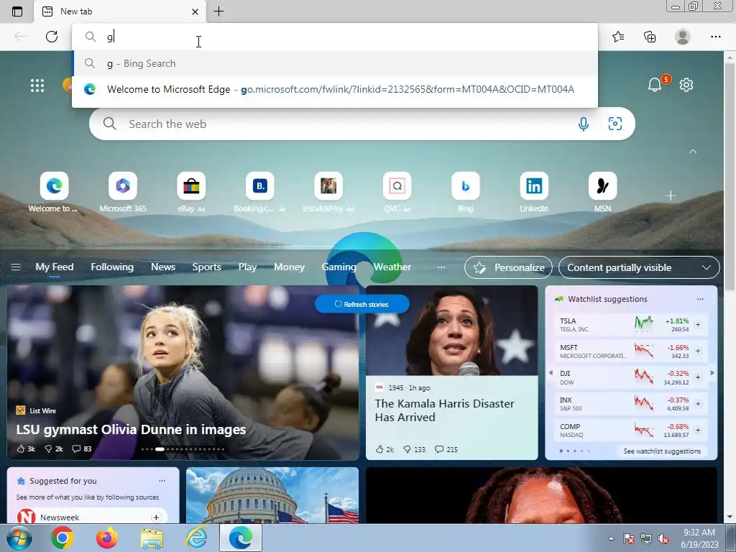The width and height of the screenshot is (736, 552).
Task: Open the user profile icon
Action: coord(683,37)
